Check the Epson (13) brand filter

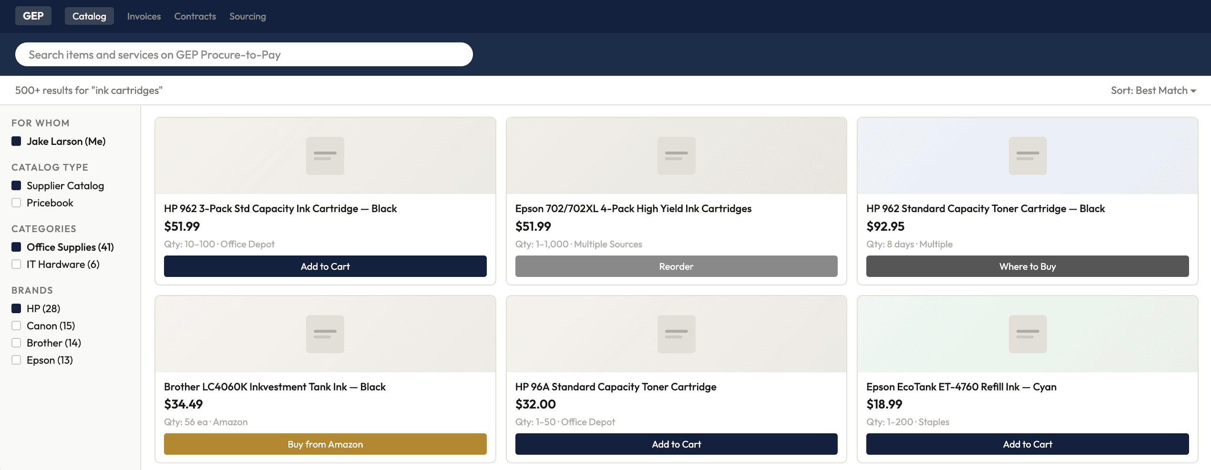click(x=16, y=360)
